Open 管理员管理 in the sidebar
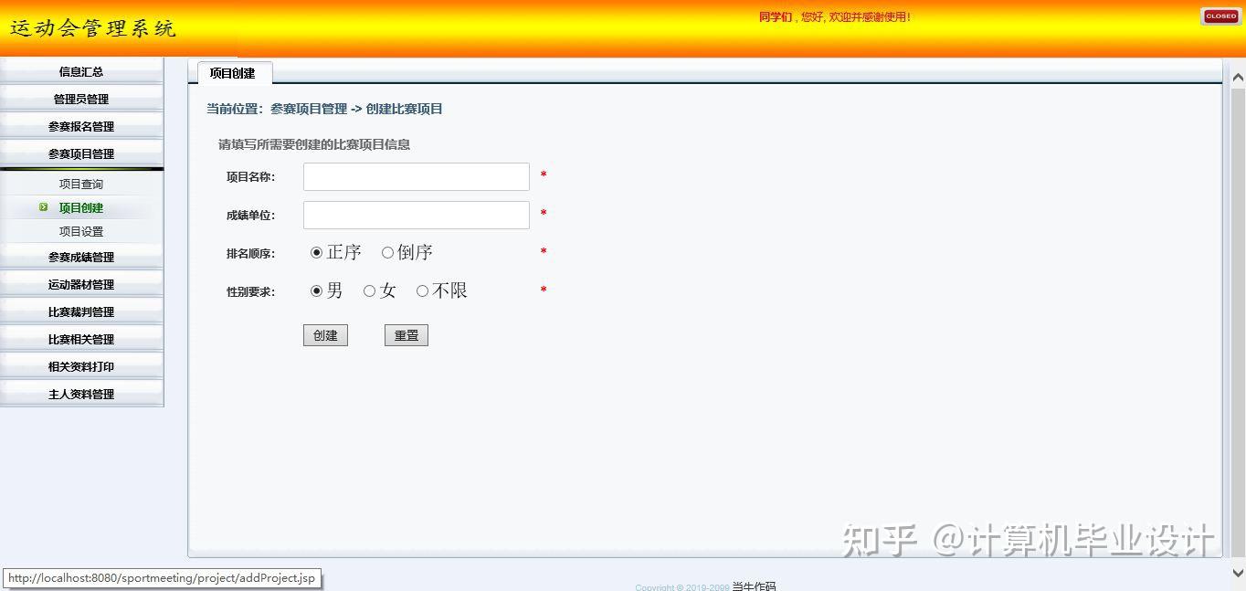 point(81,99)
